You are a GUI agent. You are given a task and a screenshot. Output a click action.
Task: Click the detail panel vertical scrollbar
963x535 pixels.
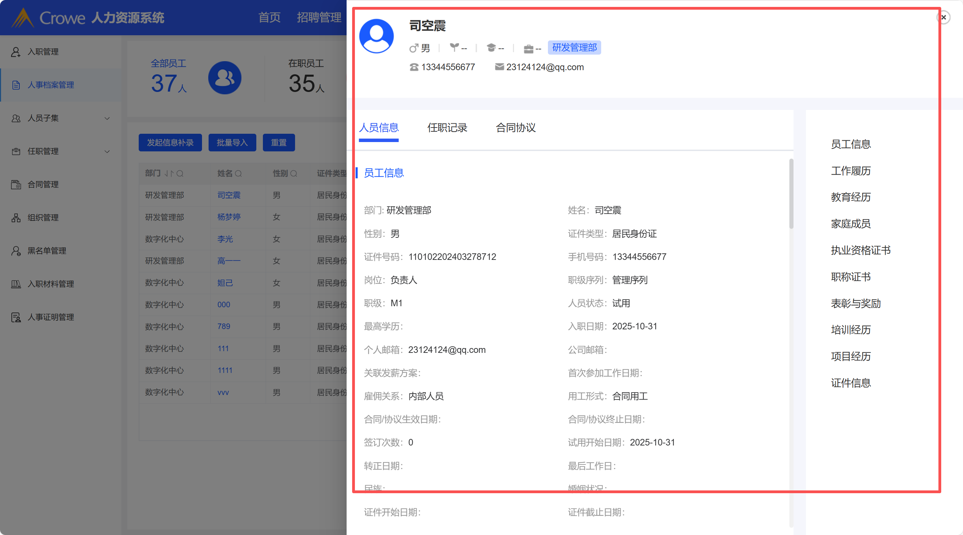tap(791, 194)
